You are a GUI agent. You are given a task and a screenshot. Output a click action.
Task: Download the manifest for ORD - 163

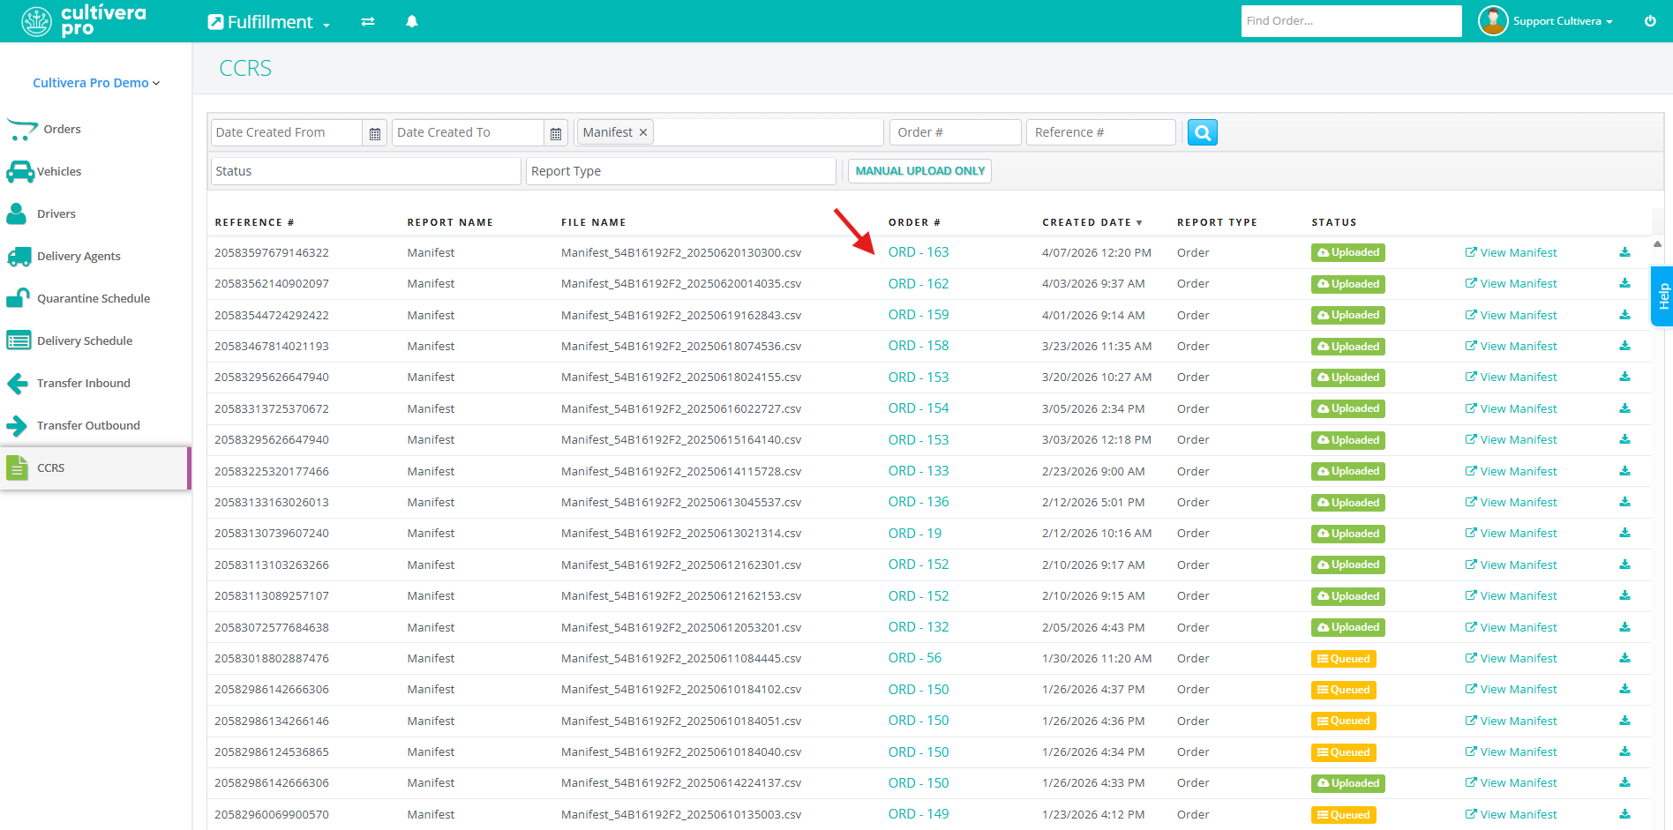coord(1624,252)
